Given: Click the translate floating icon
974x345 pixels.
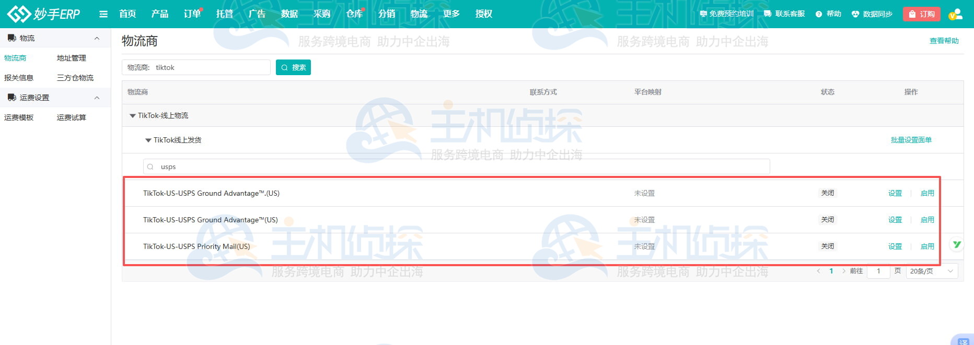Looking at the screenshot, I should 964,341.
